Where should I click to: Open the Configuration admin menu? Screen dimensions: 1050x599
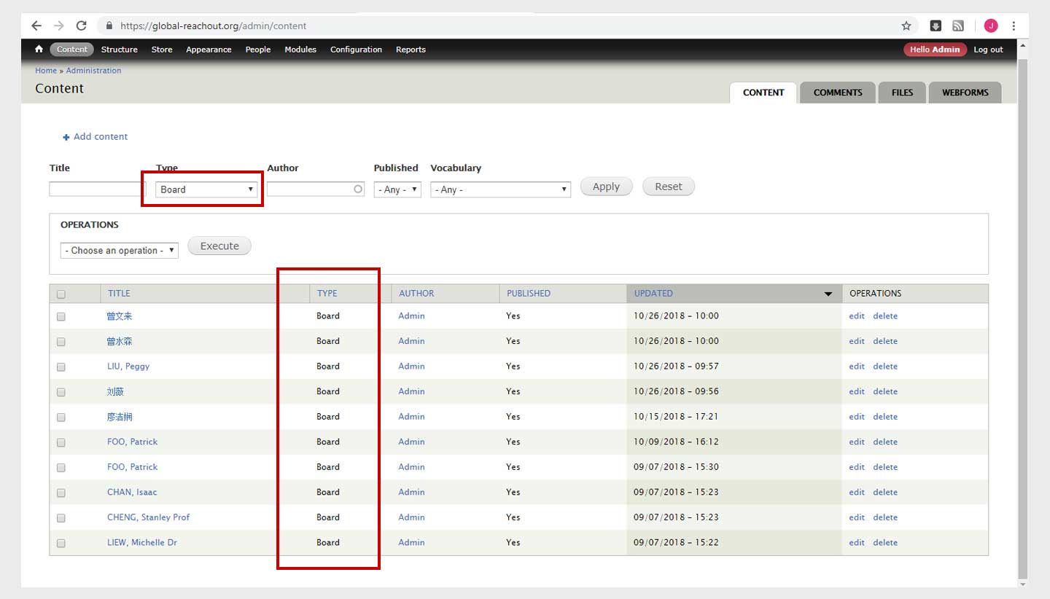[x=356, y=50]
